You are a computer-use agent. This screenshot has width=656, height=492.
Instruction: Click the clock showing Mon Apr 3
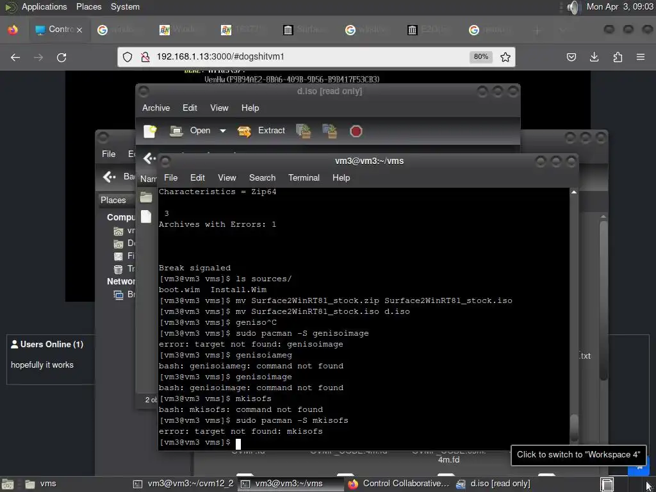[x=619, y=6]
